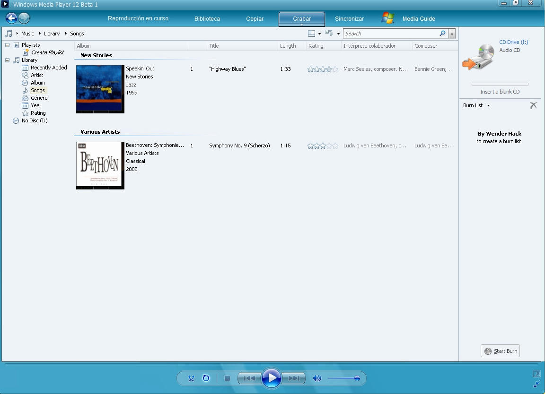This screenshot has height=394, width=545.
Task: Collapse the Playlists tree node
Action: point(7,44)
